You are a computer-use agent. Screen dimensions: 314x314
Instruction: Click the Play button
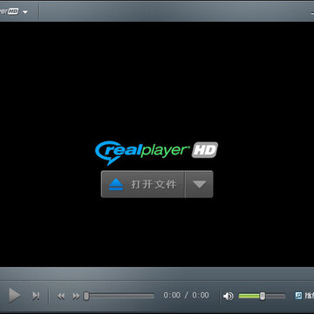tap(14, 296)
